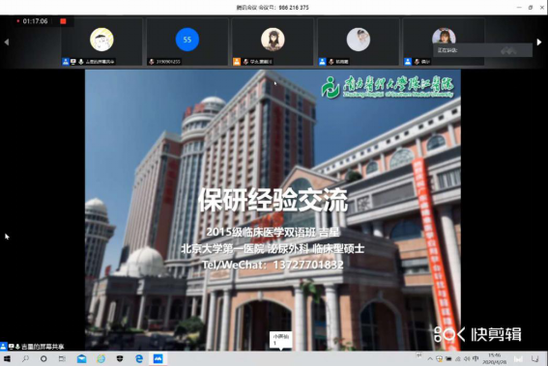Screen dimensions: 548x366
Task: Open the clock and date flyout
Action: (494, 358)
